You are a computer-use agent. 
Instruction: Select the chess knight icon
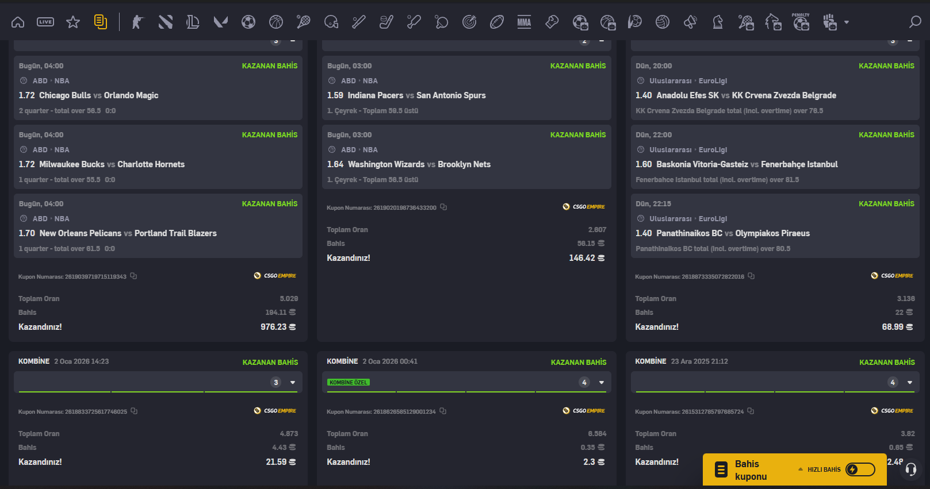pos(718,22)
